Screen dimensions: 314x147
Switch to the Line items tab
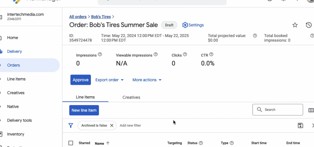tap(85, 97)
